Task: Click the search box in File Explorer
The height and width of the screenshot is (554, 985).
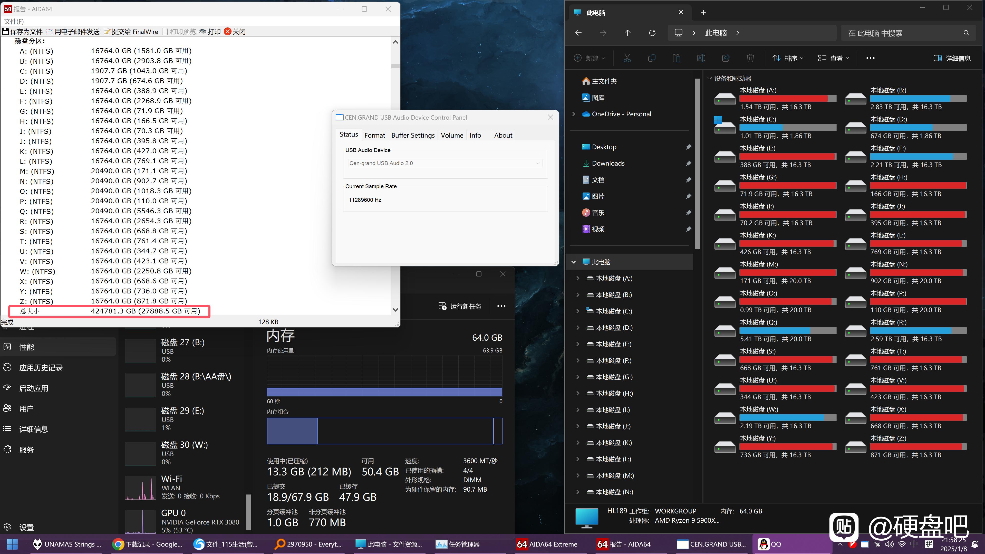Action: (908, 33)
